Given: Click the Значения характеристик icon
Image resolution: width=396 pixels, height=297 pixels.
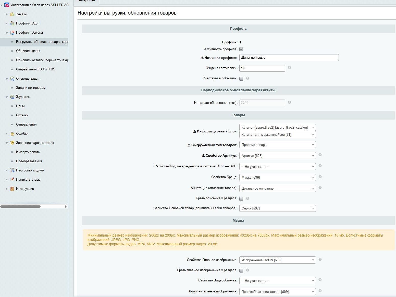Looking at the screenshot, I should pyautogui.click(x=12, y=143).
